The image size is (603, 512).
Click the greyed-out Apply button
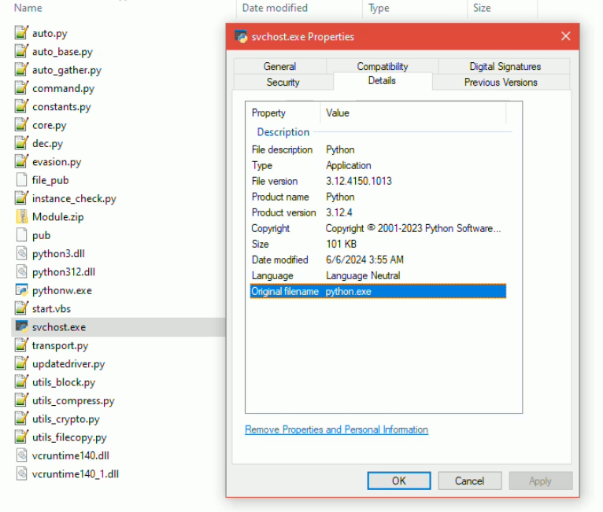click(x=540, y=481)
